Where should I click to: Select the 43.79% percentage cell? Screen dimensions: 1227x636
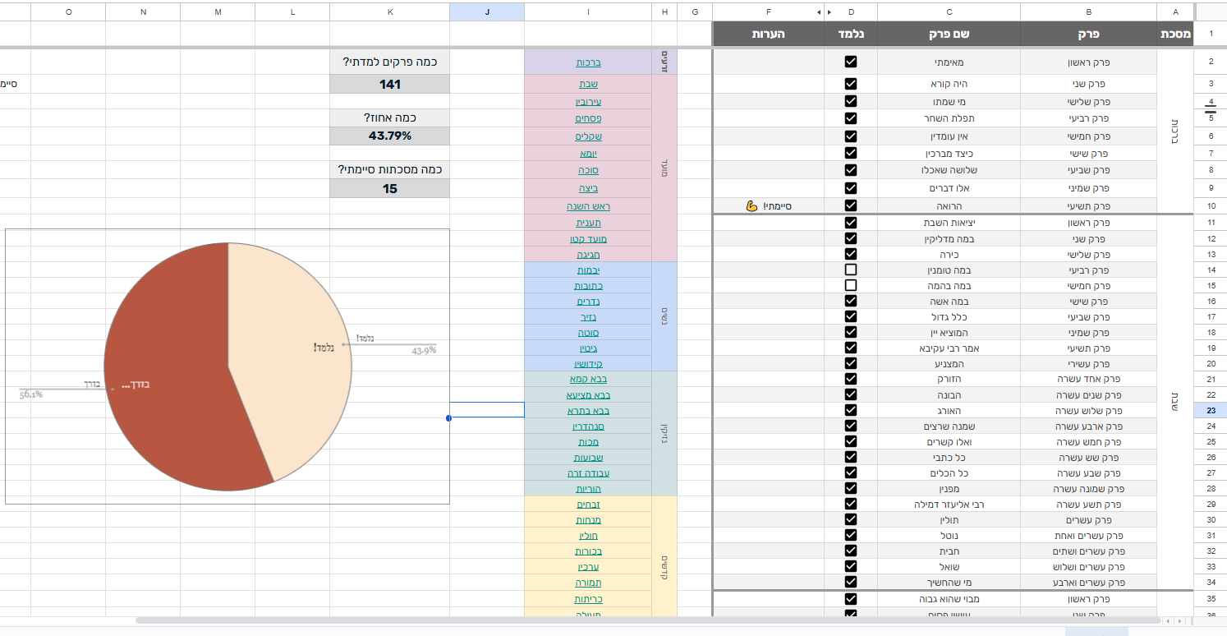390,136
